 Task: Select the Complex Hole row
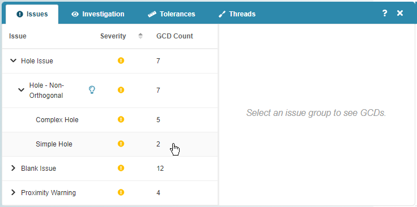[110, 120]
